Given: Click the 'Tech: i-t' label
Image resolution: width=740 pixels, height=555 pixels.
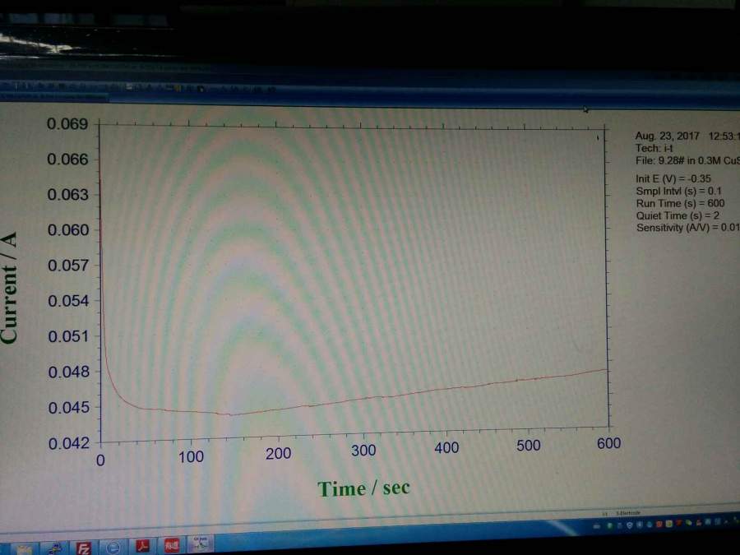Looking at the screenshot, I should (x=654, y=148).
